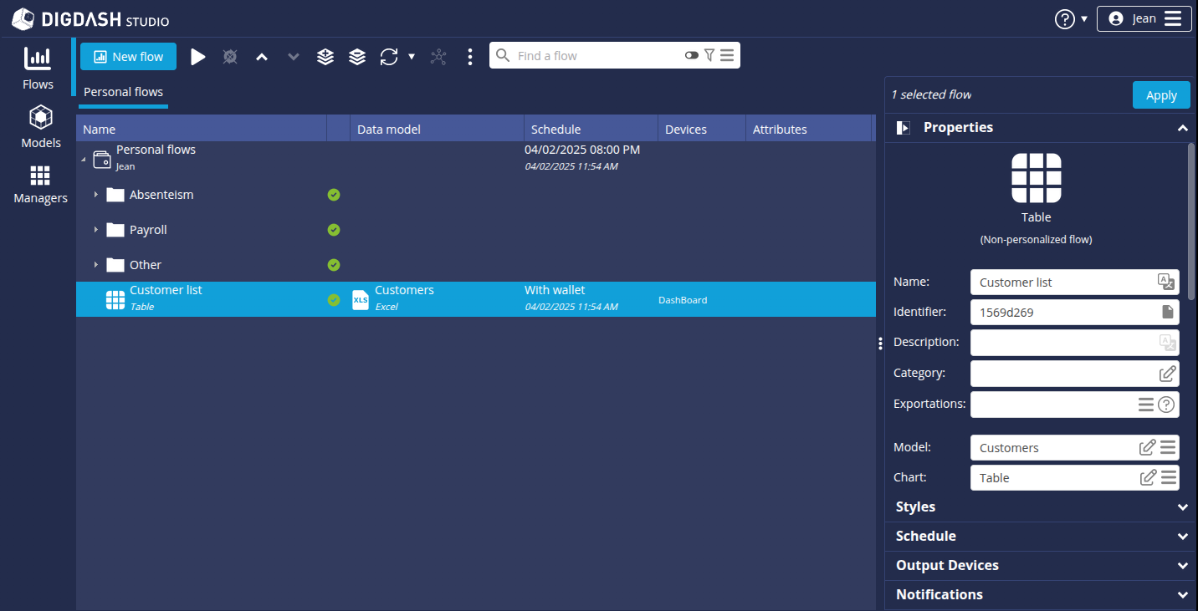1198x611 pixels.
Task: Open Managers section in sidebar
Action: pyautogui.click(x=40, y=185)
